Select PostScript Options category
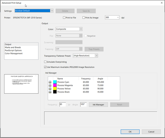 13,50
